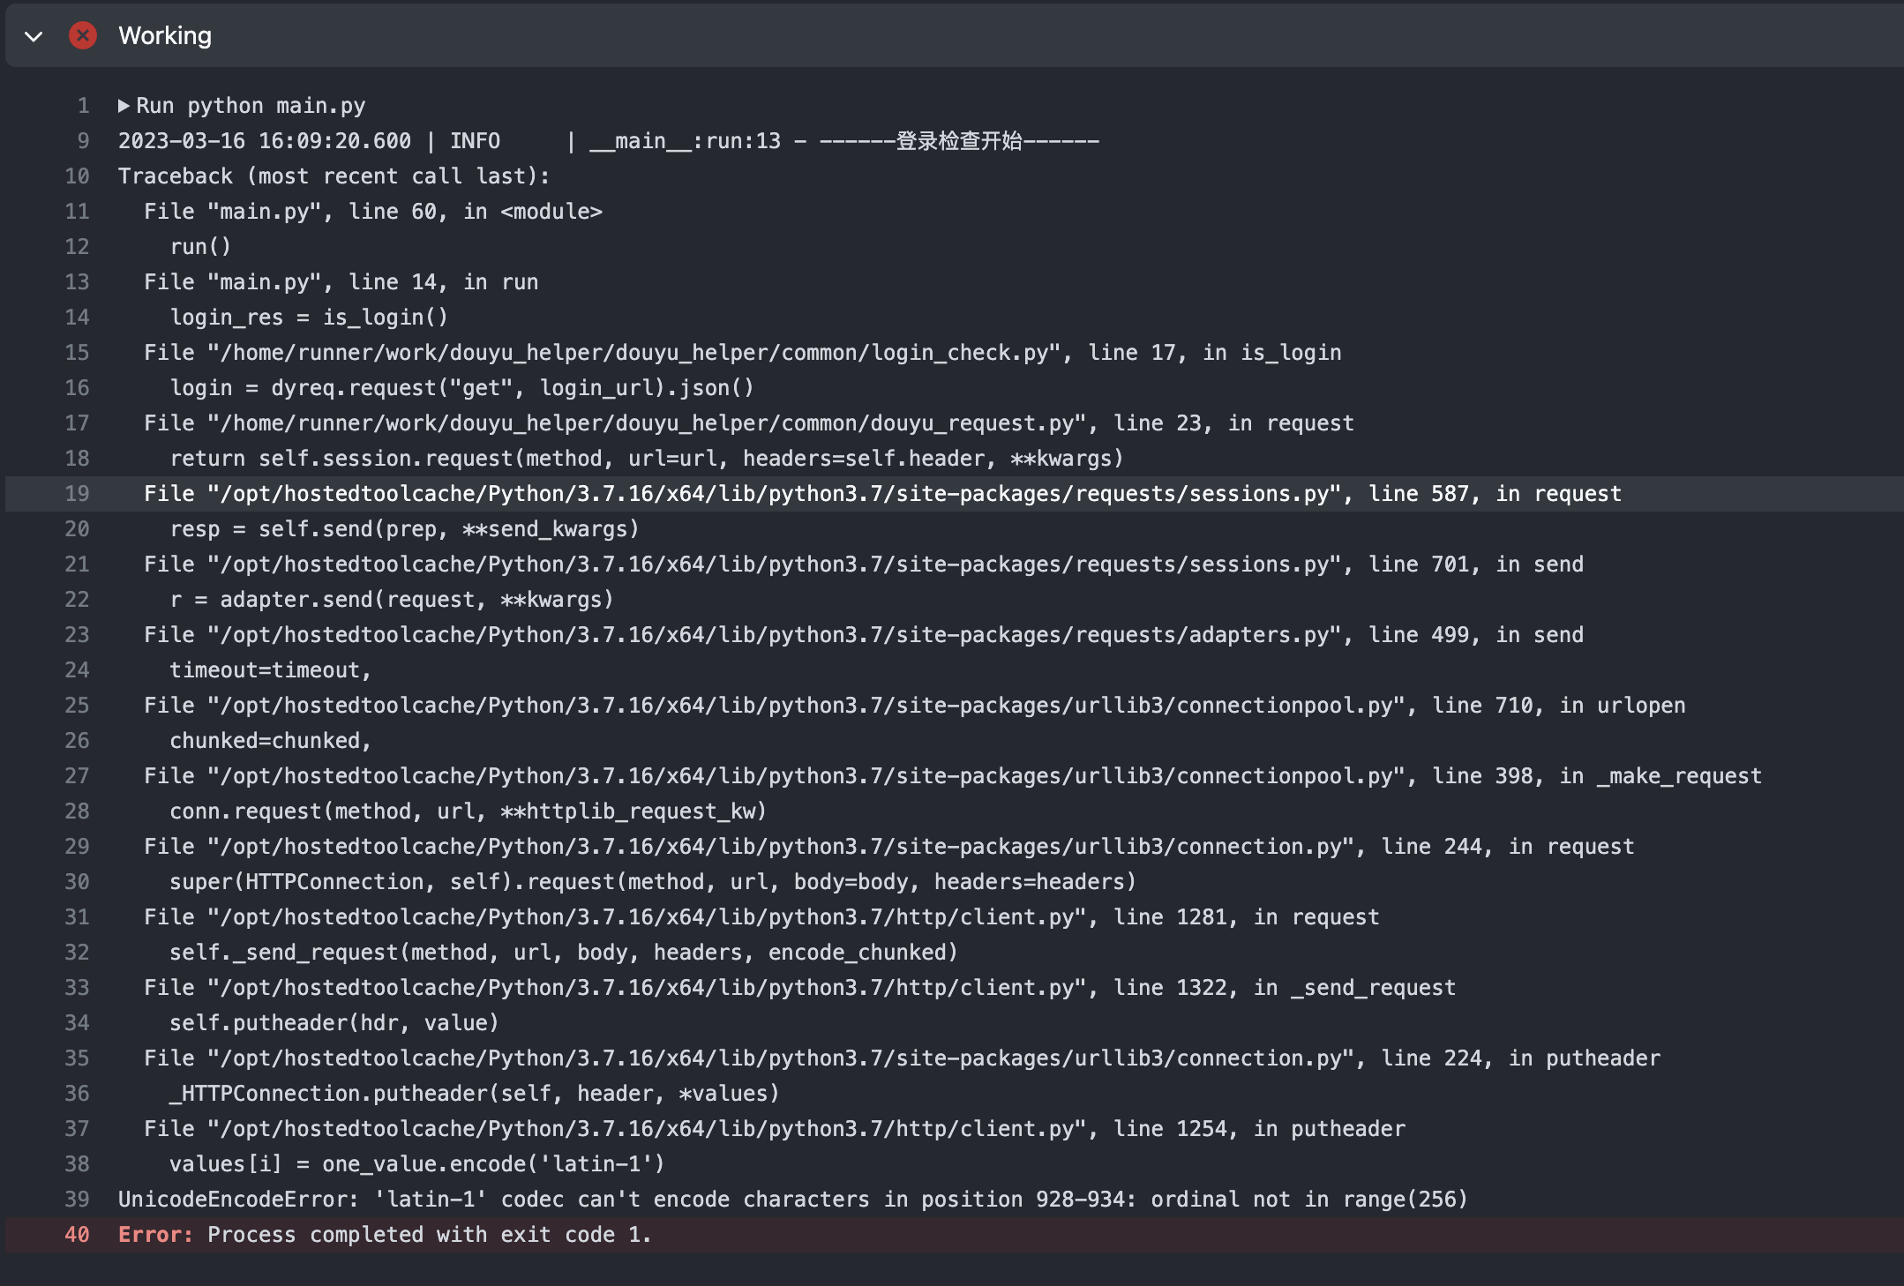Select line number 25 link

pos(78,706)
